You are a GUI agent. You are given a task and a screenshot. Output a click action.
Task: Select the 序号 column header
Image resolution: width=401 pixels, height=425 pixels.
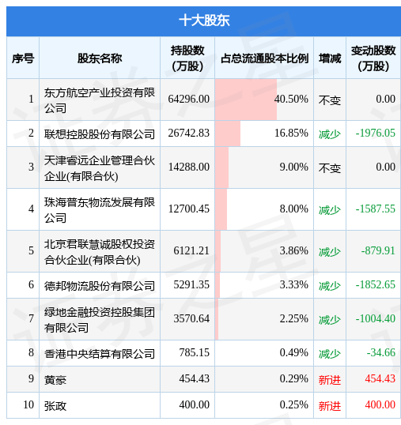coord(23,58)
